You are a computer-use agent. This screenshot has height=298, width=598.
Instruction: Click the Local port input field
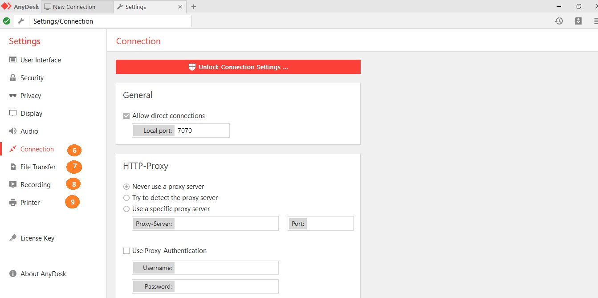click(x=202, y=131)
